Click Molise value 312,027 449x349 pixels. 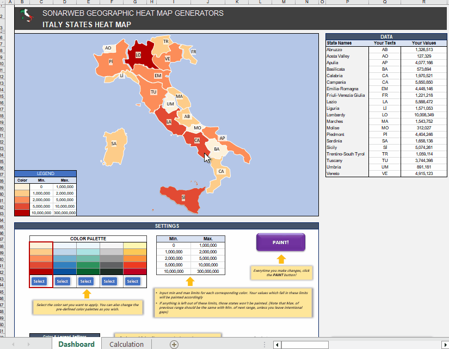pyautogui.click(x=424, y=128)
